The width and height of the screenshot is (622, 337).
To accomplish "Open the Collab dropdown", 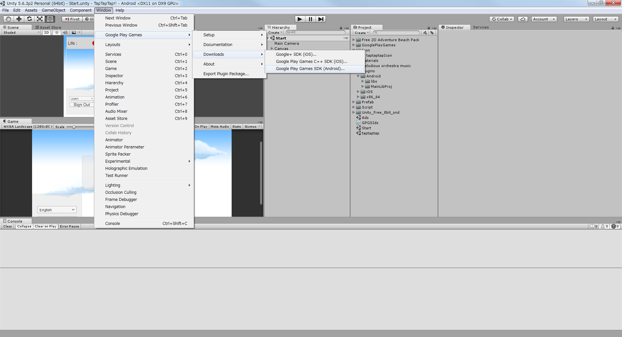I will [502, 19].
